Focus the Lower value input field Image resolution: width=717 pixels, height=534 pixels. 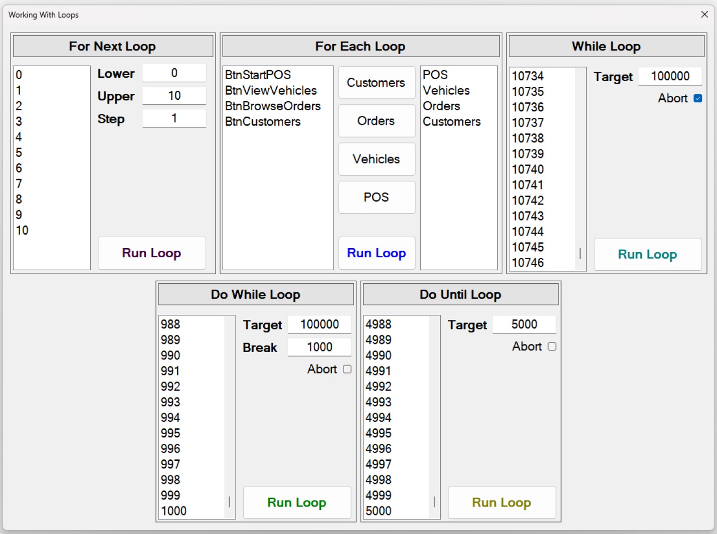[x=174, y=73]
